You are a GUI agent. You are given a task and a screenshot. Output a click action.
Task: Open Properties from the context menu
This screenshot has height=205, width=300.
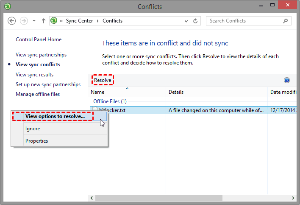click(x=36, y=141)
